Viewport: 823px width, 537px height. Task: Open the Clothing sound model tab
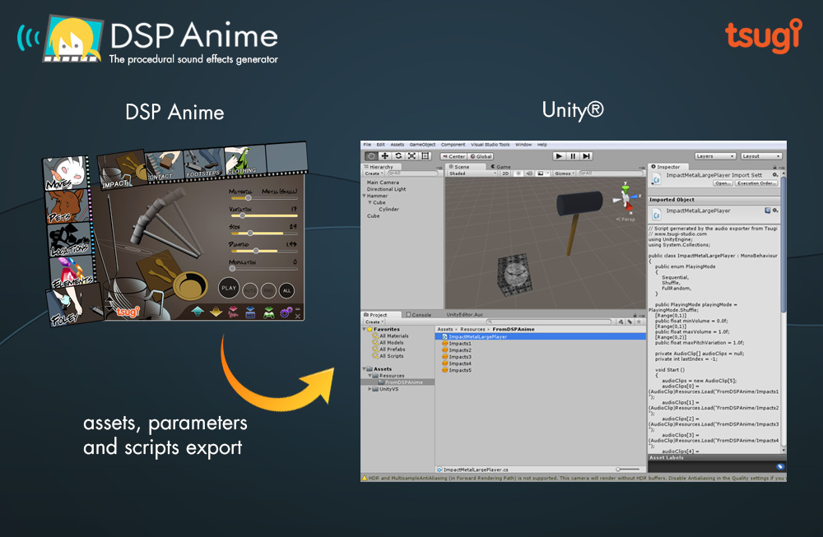(244, 160)
